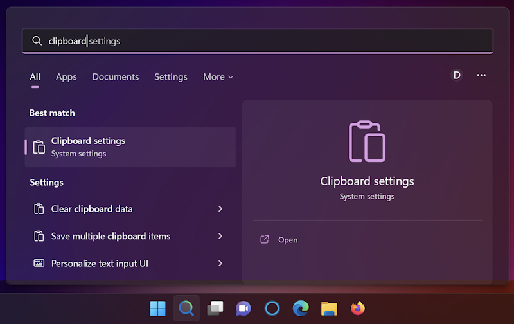Click the search text field containing clipboard

pyautogui.click(x=258, y=41)
